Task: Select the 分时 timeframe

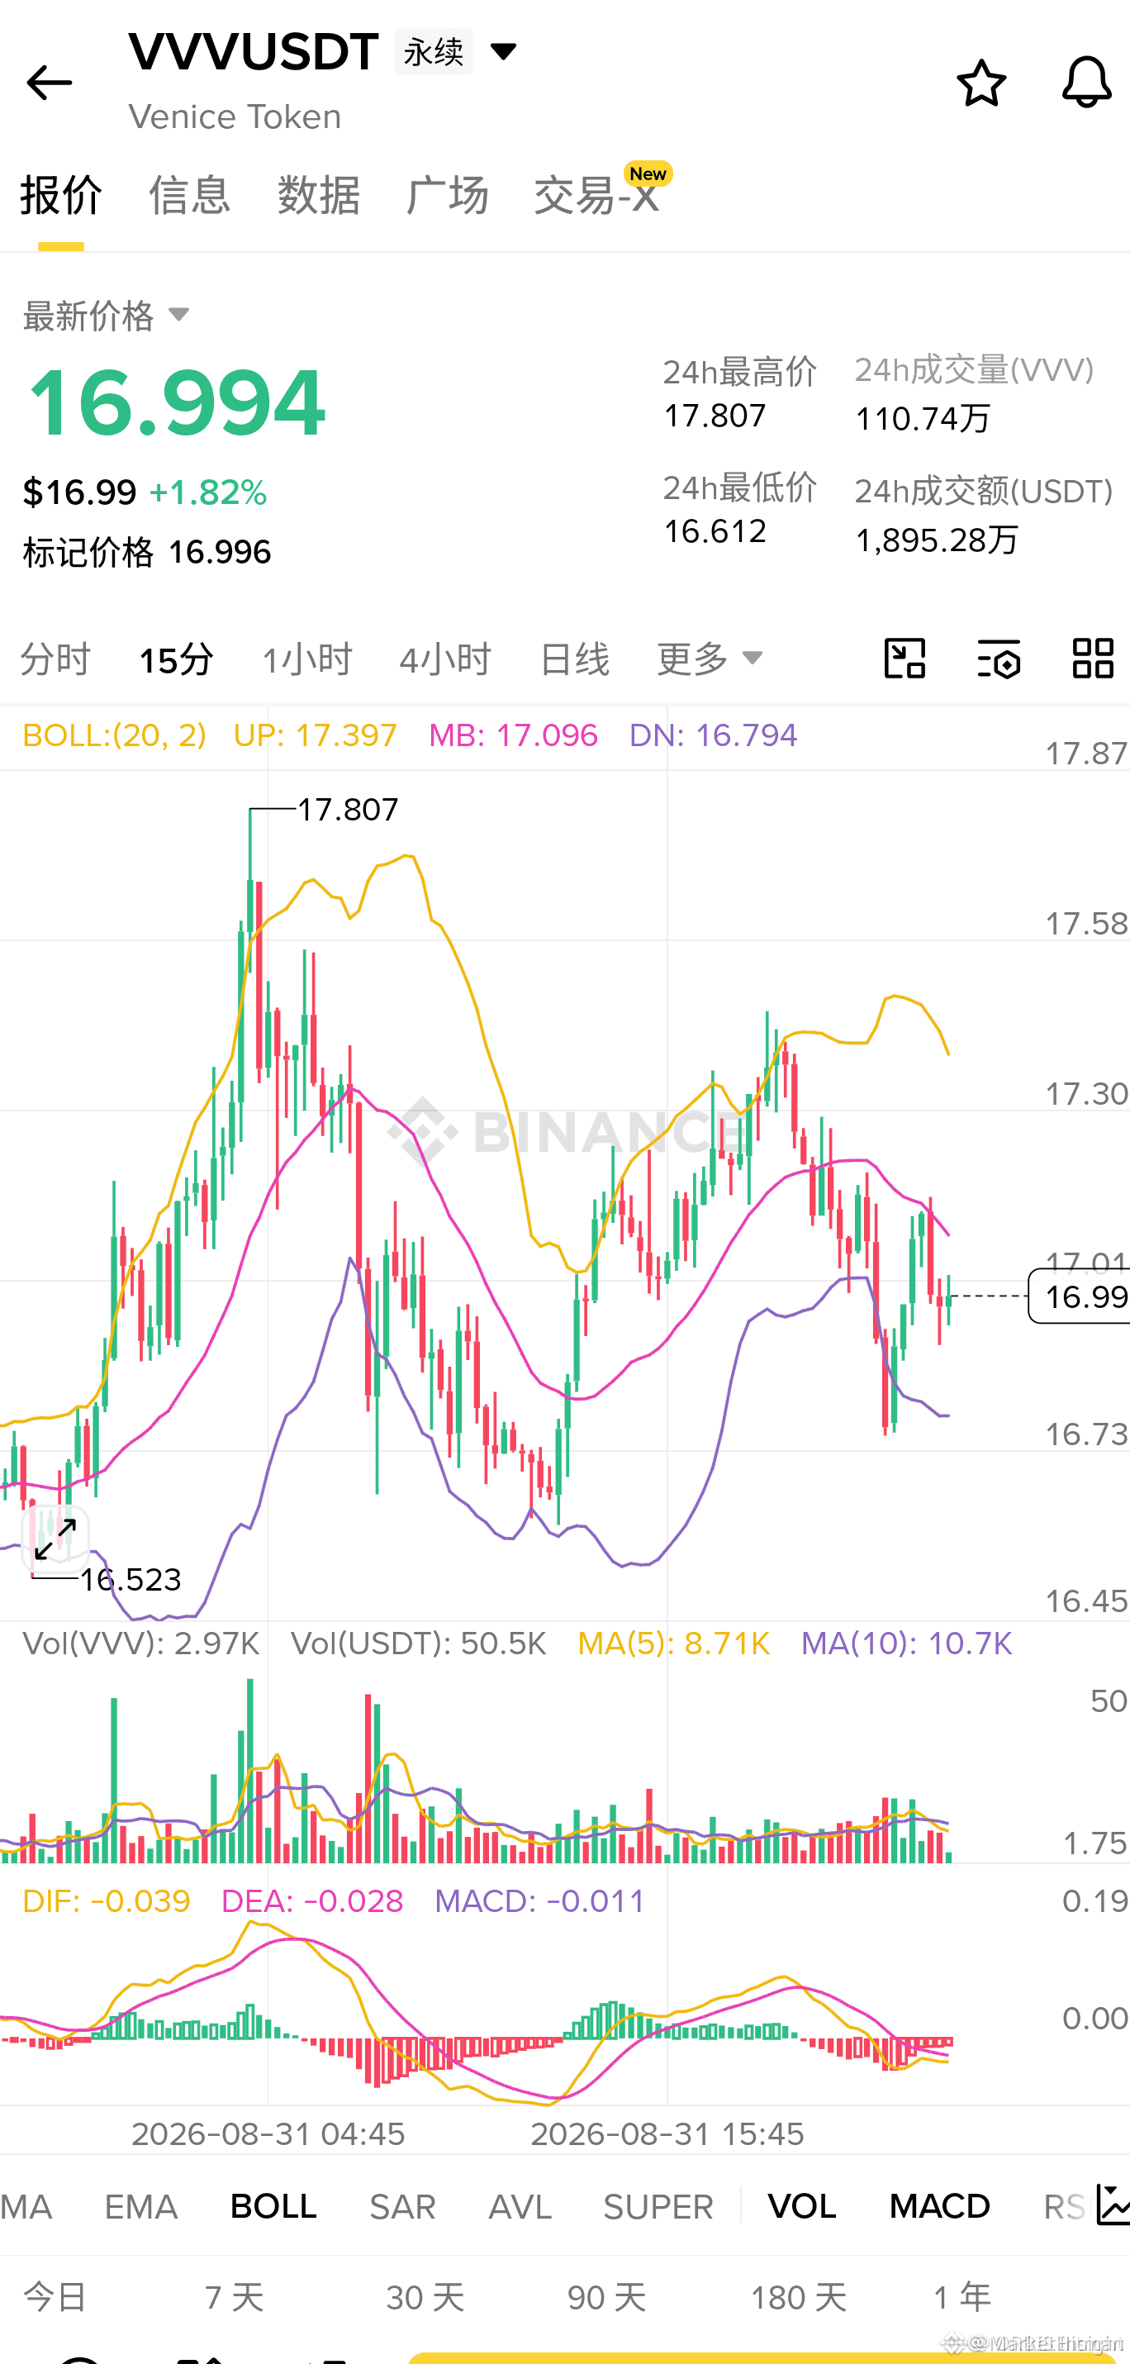Action: pos(55,659)
